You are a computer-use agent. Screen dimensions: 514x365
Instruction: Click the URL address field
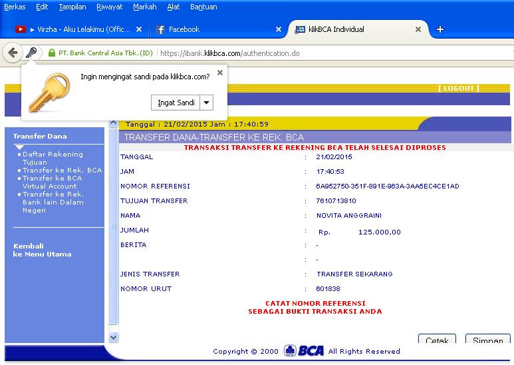click(x=334, y=53)
